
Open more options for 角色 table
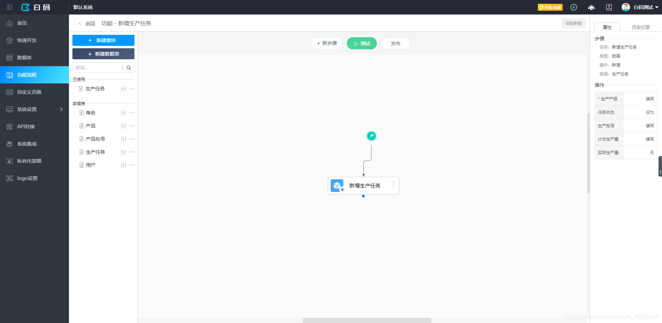point(132,113)
